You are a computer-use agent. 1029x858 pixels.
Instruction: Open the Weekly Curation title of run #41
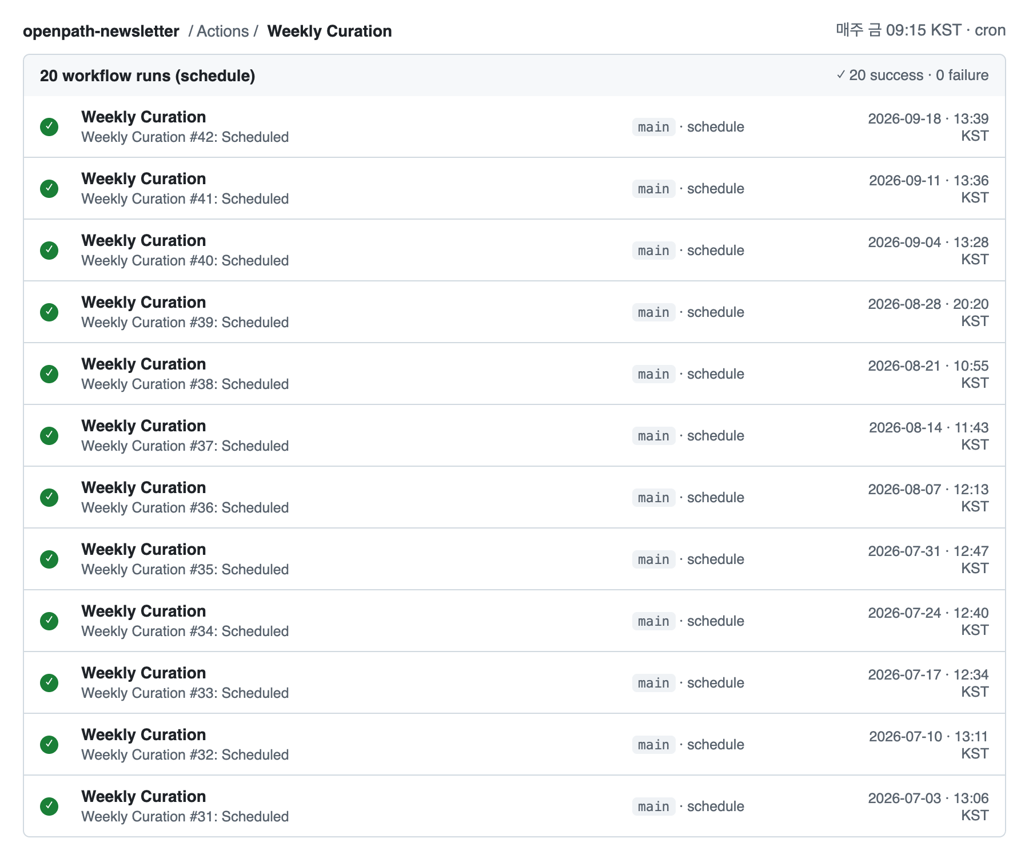[x=143, y=178]
